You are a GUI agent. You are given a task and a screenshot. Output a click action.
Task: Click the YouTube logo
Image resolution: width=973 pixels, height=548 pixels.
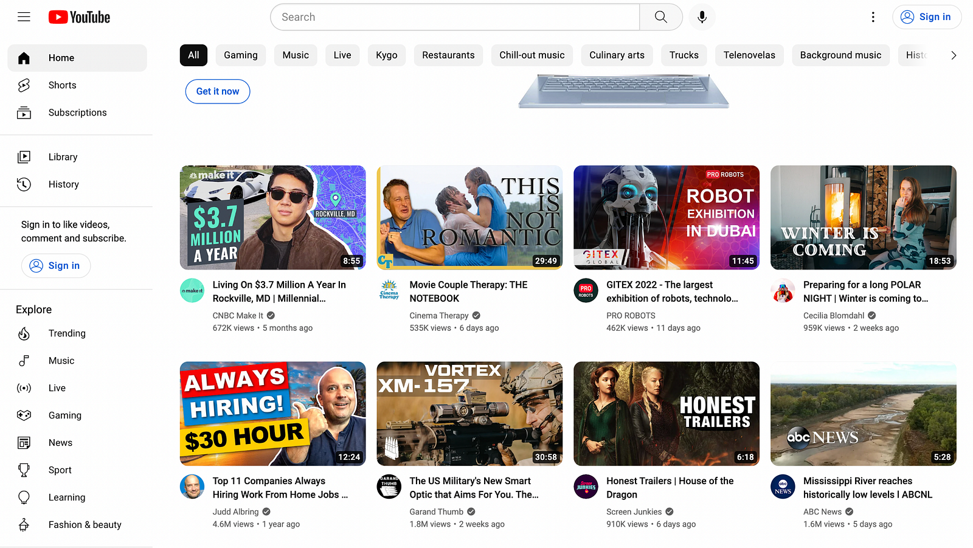(x=80, y=17)
